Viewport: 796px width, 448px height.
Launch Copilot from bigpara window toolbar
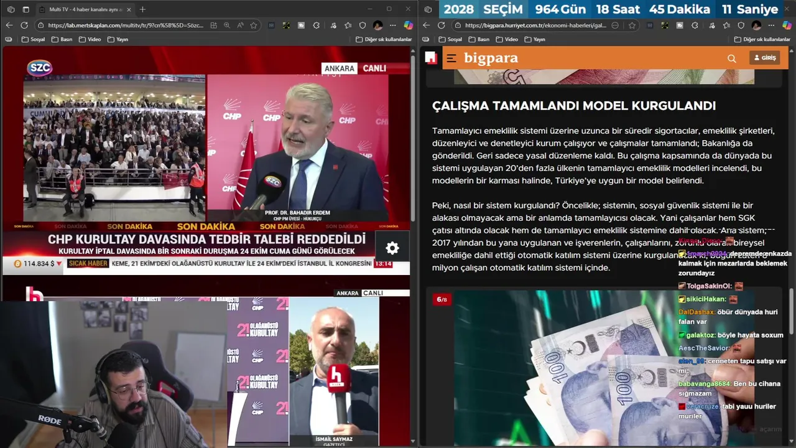click(x=787, y=26)
